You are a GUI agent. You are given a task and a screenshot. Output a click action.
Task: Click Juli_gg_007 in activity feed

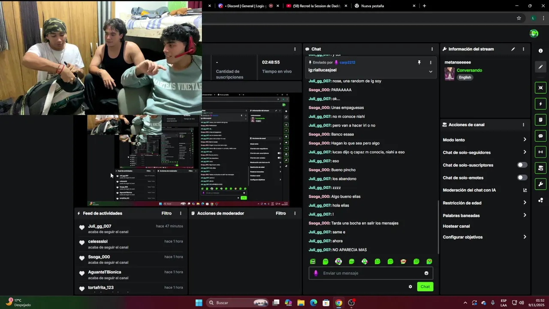(100, 226)
